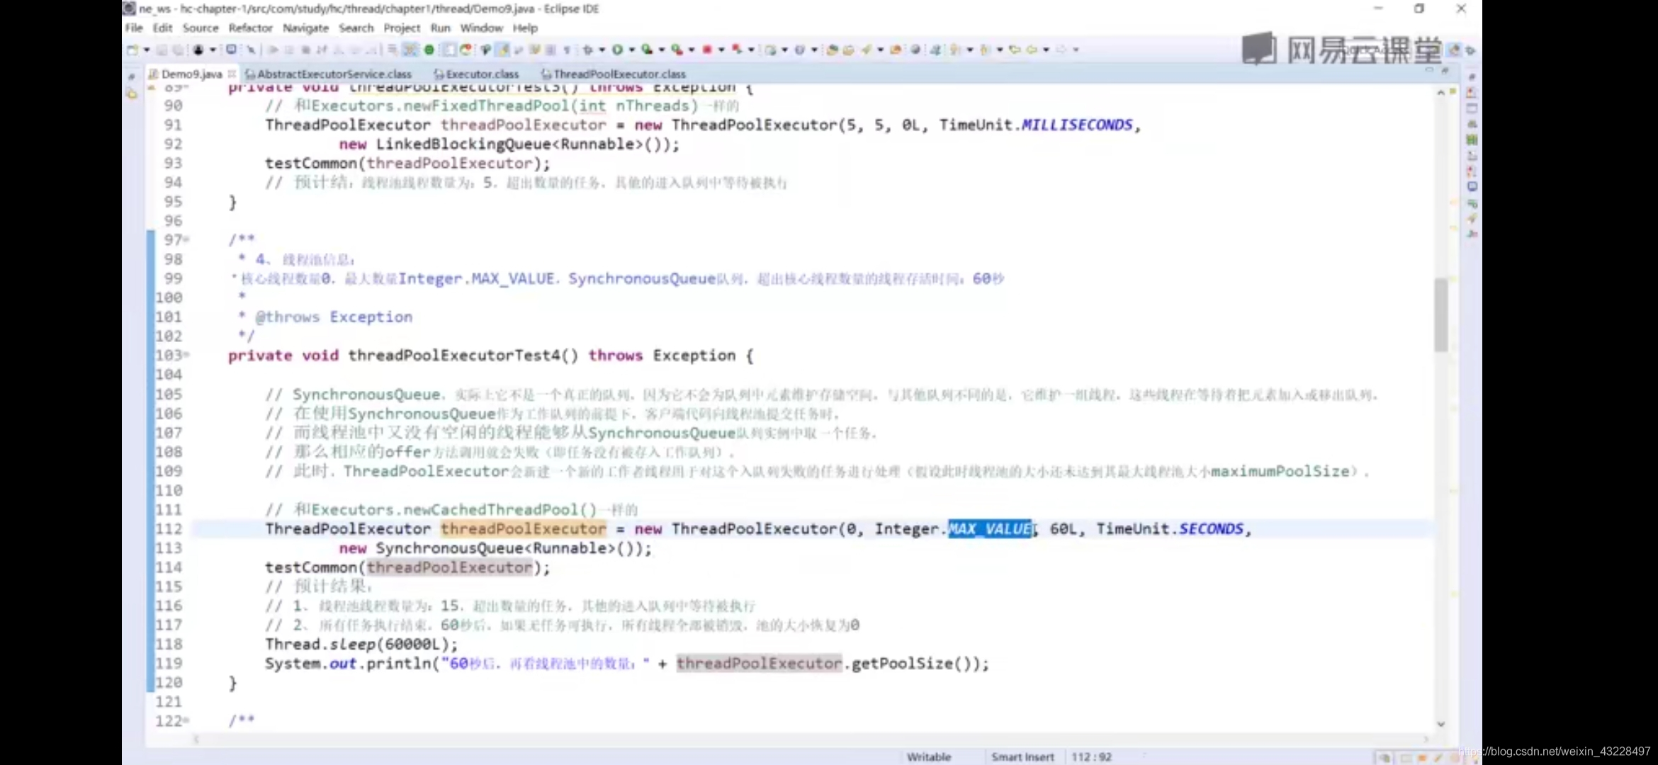
Task: Click the New Java Package icon
Action: [770, 50]
